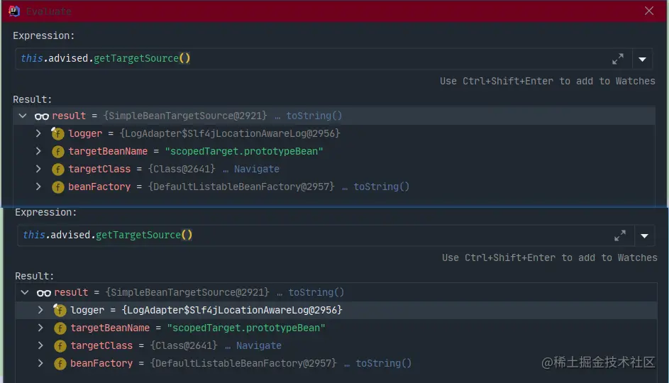Expand the upper logger field
The width and height of the screenshot is (669, 383).
38,133
